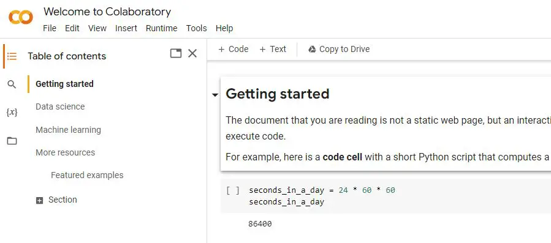Image resolution: width=551 pixels, height=243 pixels.
Task: Add a new Code cell
Action: pyautogui.click(x=234, y=49)
